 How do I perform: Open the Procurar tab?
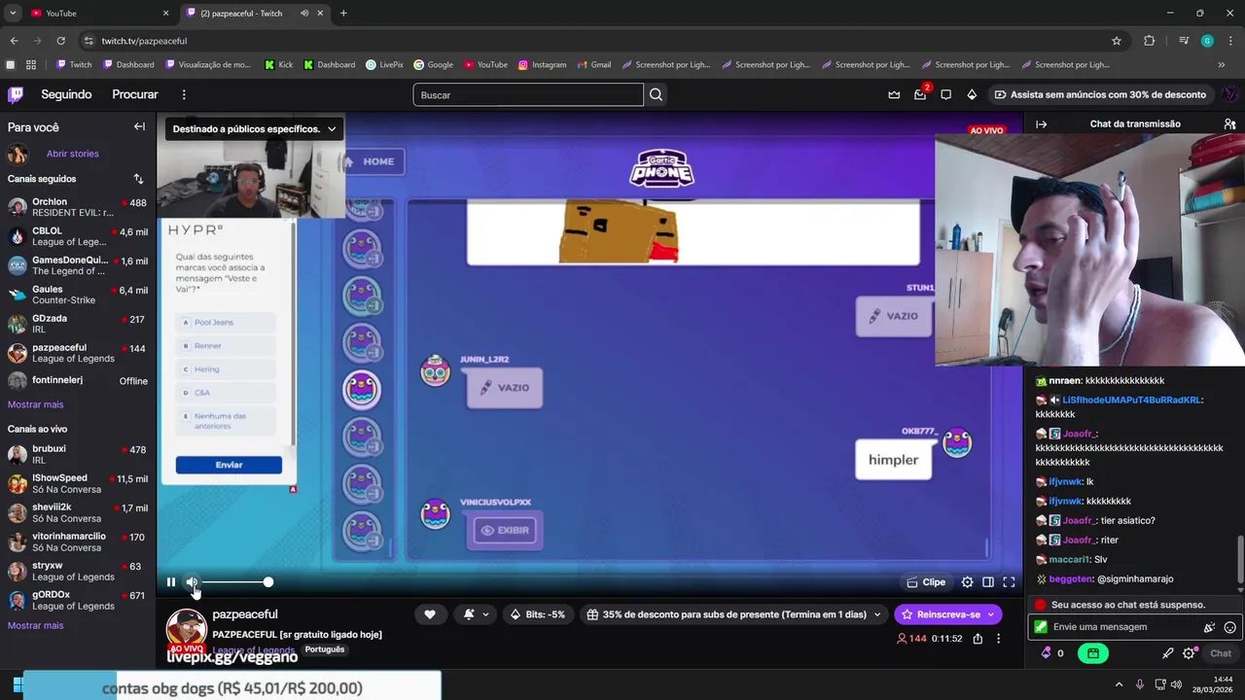point(135,94)
